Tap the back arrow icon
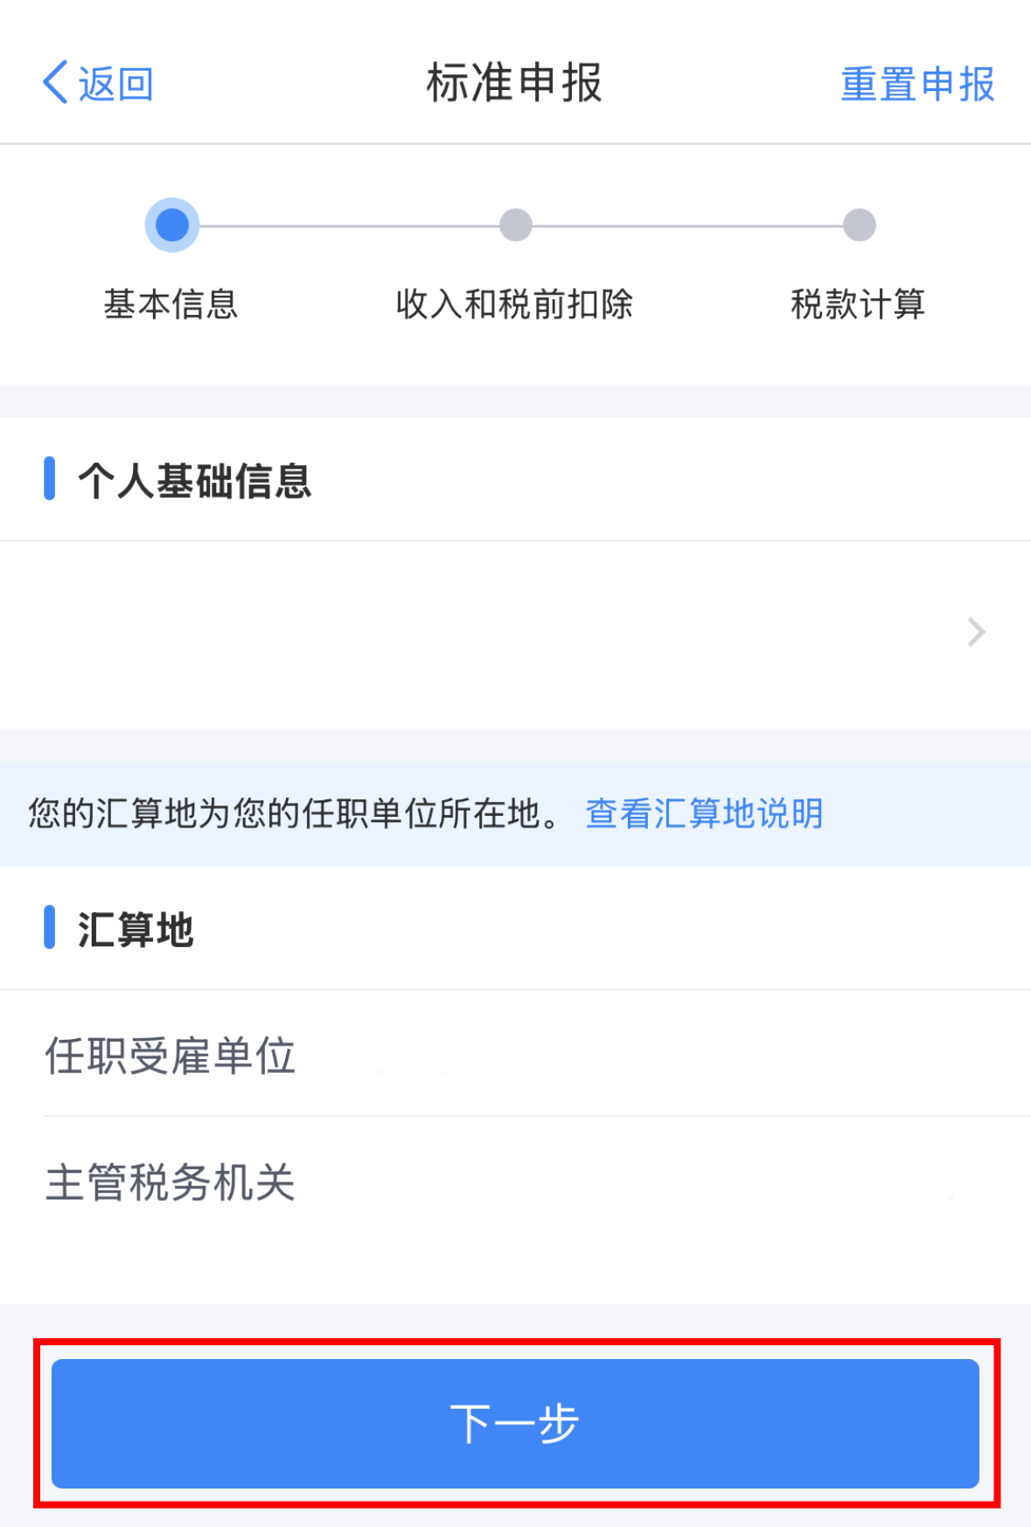 click(55, 83)
